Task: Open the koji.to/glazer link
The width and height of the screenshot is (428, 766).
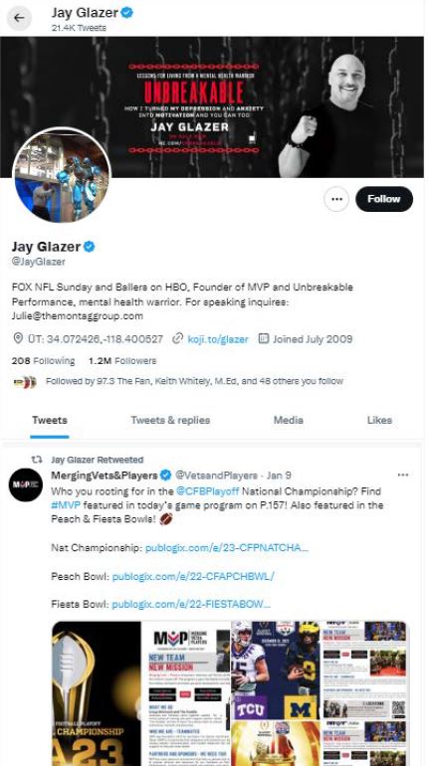Action: tap(218, 339)
